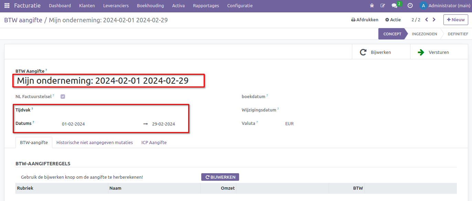Open the Rapportages menu
The width and height of the screenshot is (472, 201).
pos(206,6)
